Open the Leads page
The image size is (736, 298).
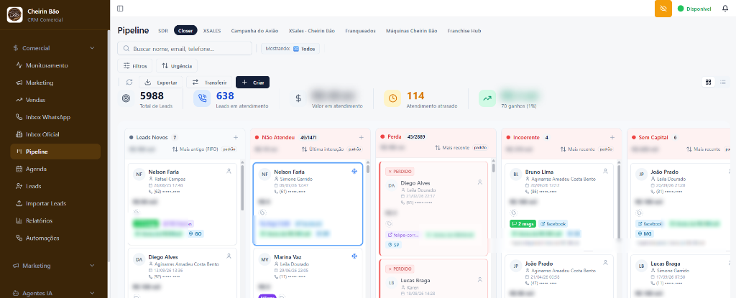coord(55,186)
